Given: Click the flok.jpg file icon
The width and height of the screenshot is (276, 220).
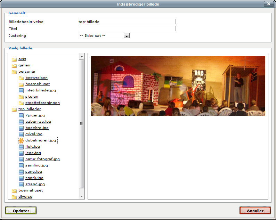Looking at the screenshot, I should (21, 147).
